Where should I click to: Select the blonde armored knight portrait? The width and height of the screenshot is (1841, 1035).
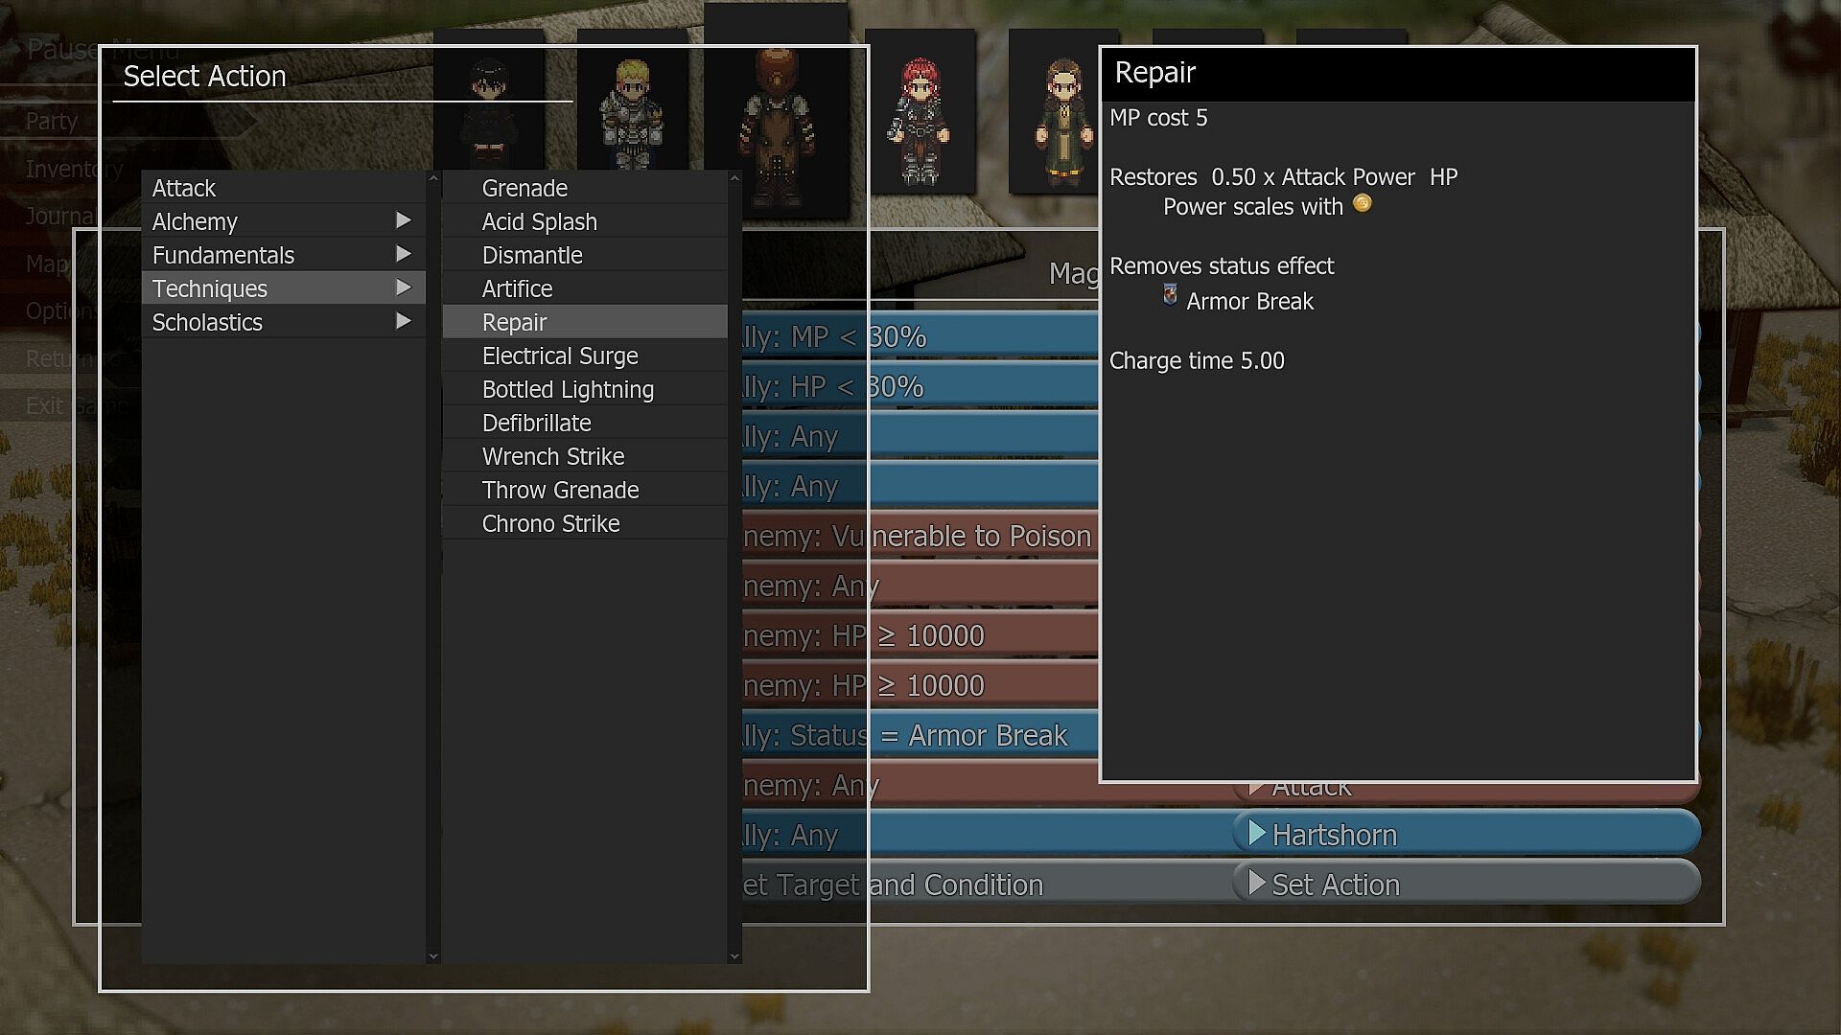click(x=632, y=115)
